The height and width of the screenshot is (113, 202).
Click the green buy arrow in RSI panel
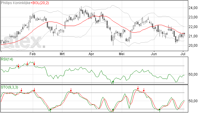113,82
